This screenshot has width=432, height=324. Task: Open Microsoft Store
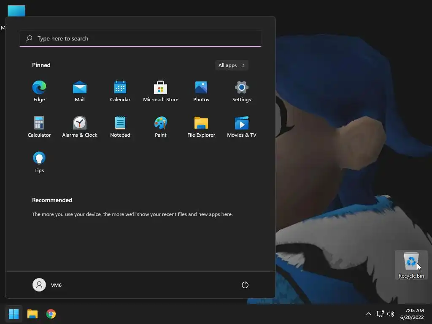click(161, 92)
